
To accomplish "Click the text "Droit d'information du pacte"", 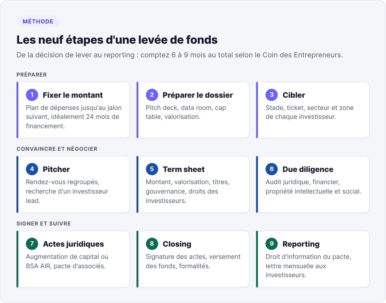I will pyautogui.click(x=308, y=266).
